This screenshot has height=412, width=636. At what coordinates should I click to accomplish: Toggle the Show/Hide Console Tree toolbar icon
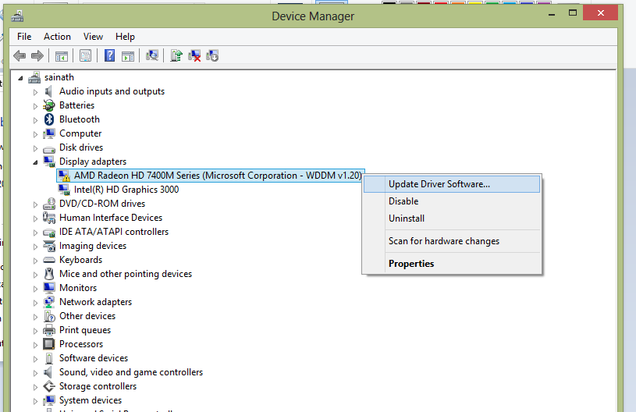pyautogui.click(x=62, y=56)
